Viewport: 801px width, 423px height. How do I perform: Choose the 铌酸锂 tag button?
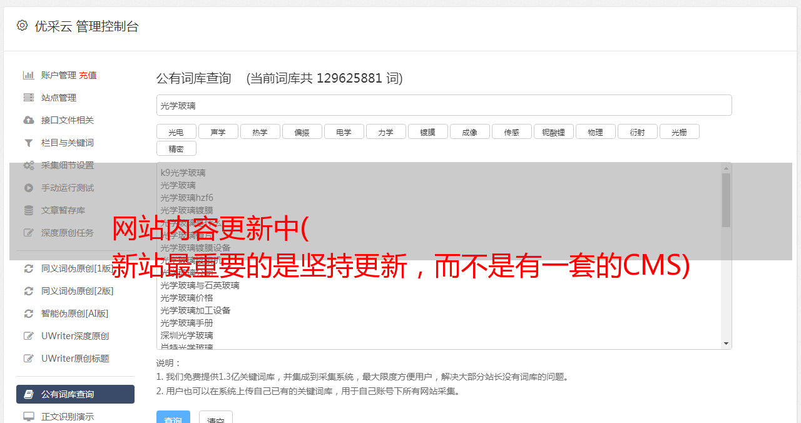tap(553, 131)
